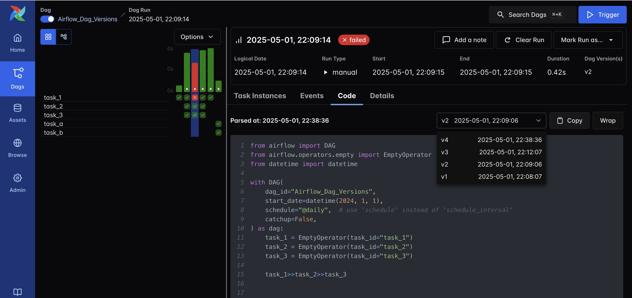The image size is (632, 298).
Task: Choose version v4 from the list
Action: tap(491, 140)
